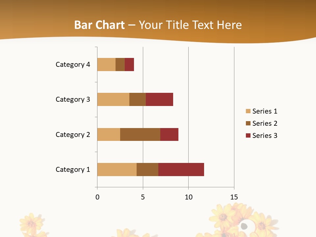Click the axis value 10 label

point(188,197)
